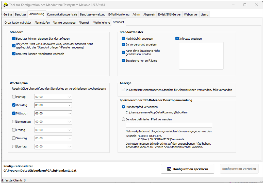Click Konfiguration verteilen button
264x184 pixels.
(x=239, y=169)
